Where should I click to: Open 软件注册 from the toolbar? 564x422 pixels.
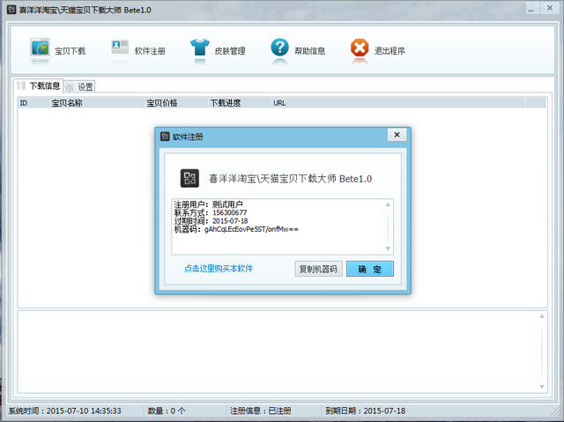[x=121, y=49]
